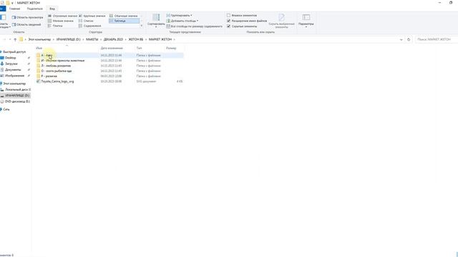
Task: Open Документы in quick access
Action: pos(13,70)
